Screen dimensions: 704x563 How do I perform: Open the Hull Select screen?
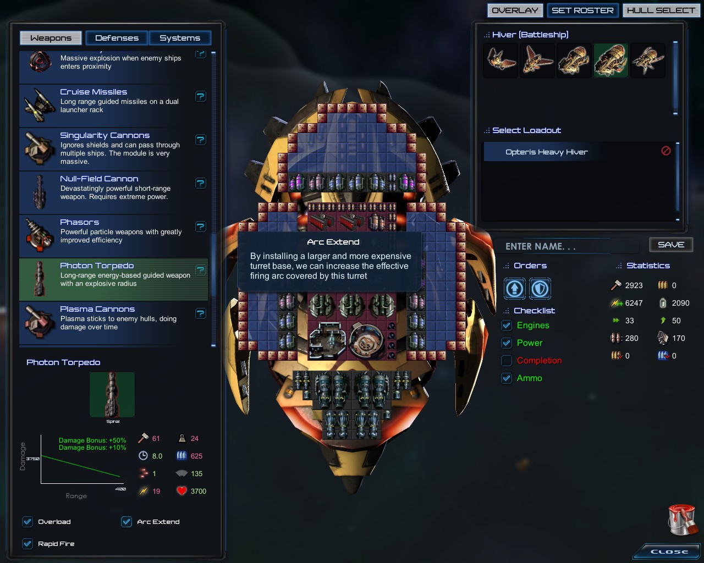tap(661, 10)
